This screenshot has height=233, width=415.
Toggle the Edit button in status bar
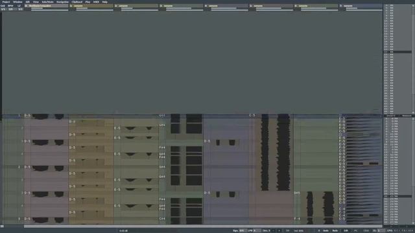346,230
